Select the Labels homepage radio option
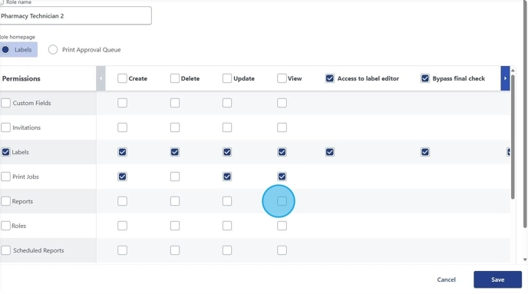The width and height of the screenshot is (528, 294). click(5, 50)
